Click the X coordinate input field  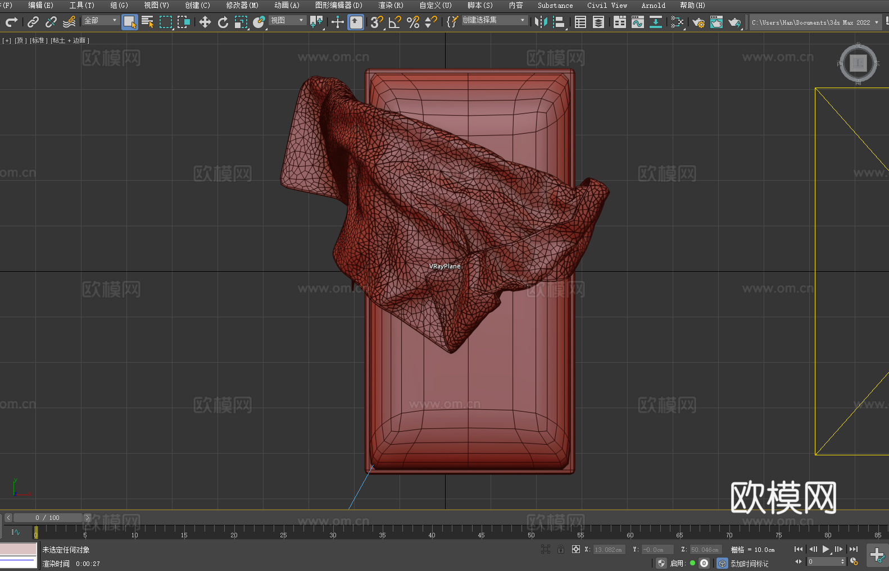609,550
